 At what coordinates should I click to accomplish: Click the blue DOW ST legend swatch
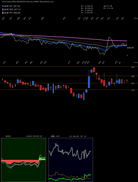click(x=3, y=6)
